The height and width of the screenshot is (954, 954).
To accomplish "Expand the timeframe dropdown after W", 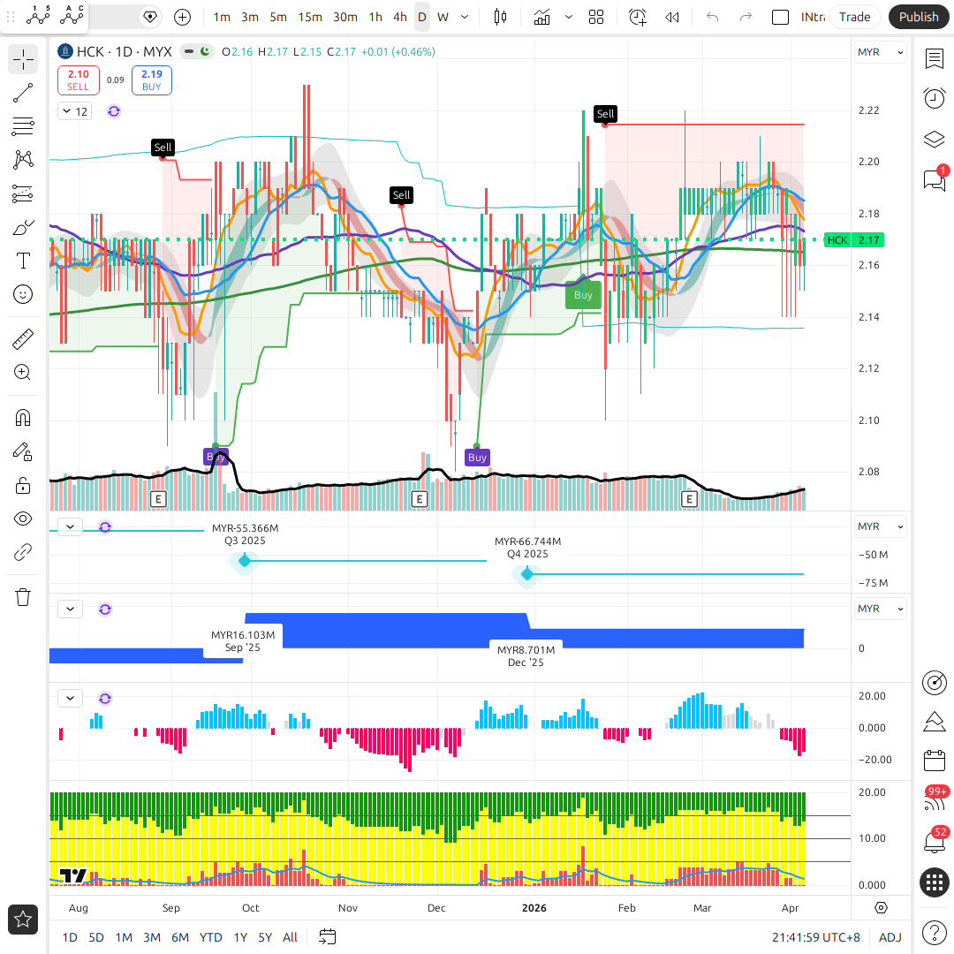I will tap(465, 17).
